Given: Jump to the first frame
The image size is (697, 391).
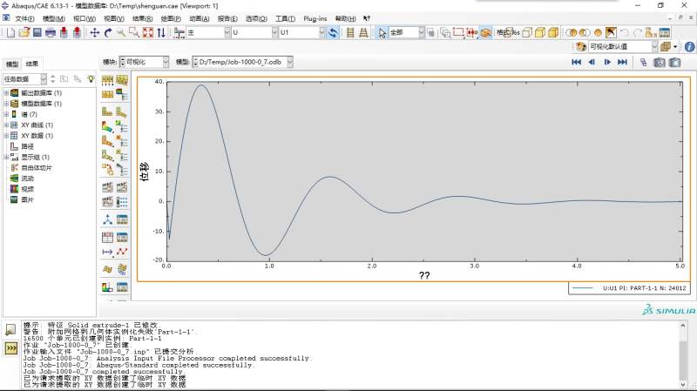Looking at the screenshot, I should coord(576,62).
